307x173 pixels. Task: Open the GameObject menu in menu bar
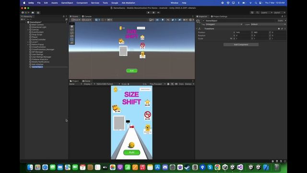tap(67, 3)
